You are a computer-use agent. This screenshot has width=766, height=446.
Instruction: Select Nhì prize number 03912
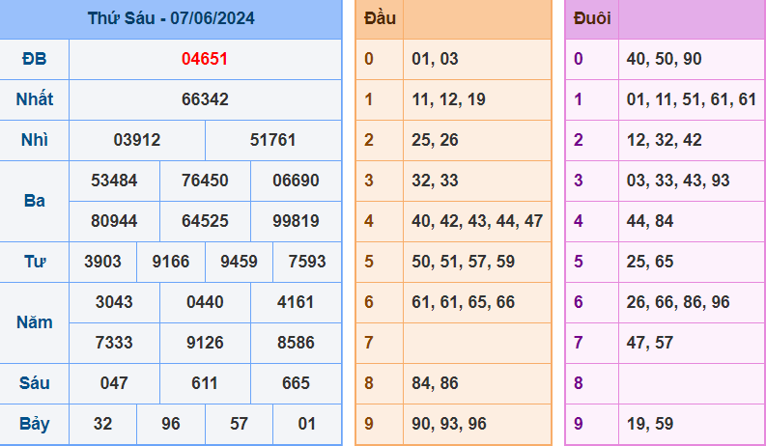(137, 140)
